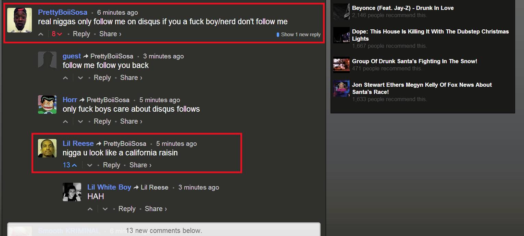Downvote Lil White Boy's HAH comment
The image size is (524, 236).
pyautogui.click(x=105, y=209)
